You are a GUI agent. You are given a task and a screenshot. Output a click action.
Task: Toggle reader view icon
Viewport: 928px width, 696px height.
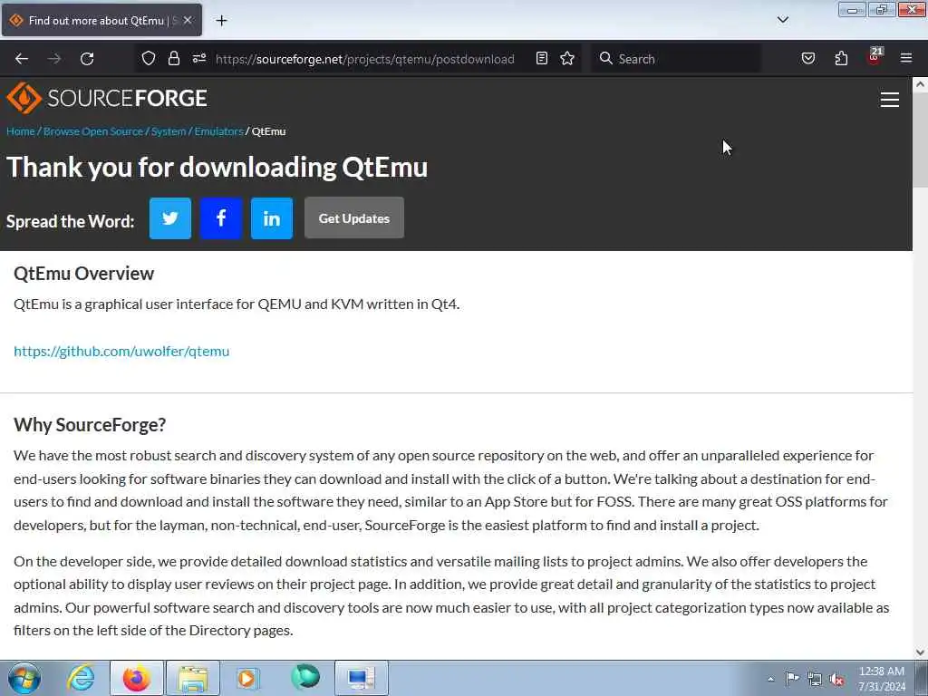tap(542, 58)
